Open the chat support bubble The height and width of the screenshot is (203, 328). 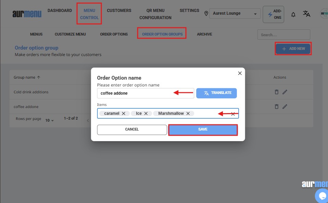pyautogui.click(x=322, y=195)
